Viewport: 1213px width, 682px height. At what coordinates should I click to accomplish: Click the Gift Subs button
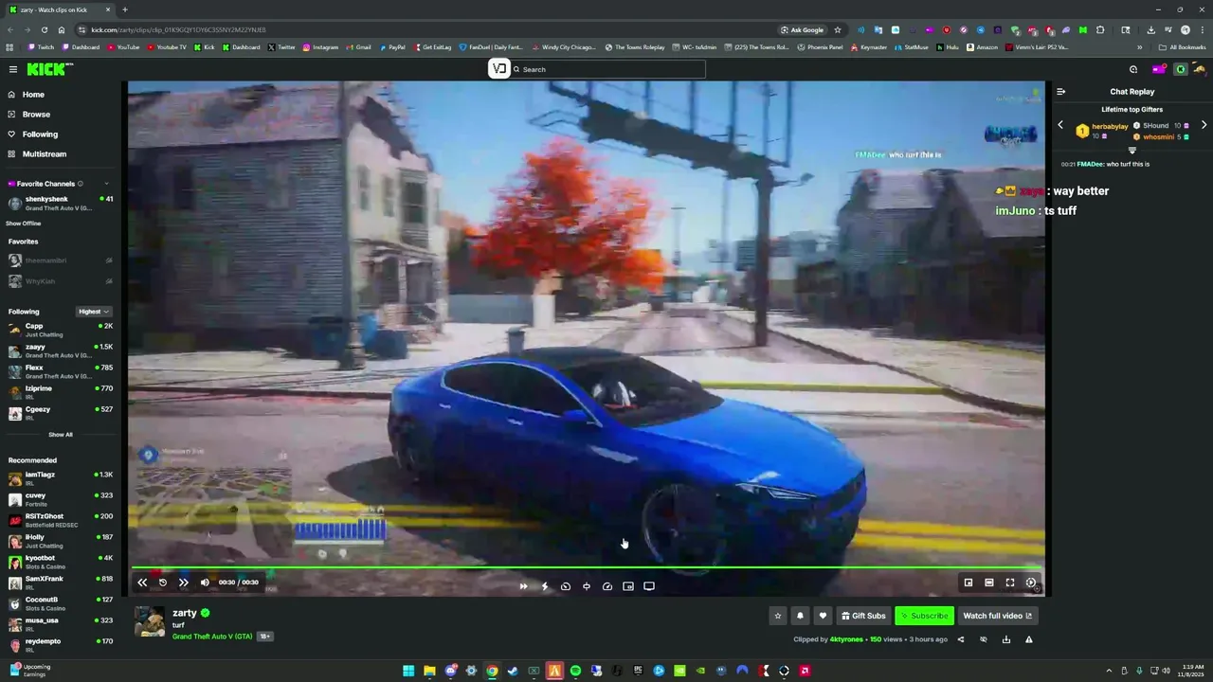[863, 616]
